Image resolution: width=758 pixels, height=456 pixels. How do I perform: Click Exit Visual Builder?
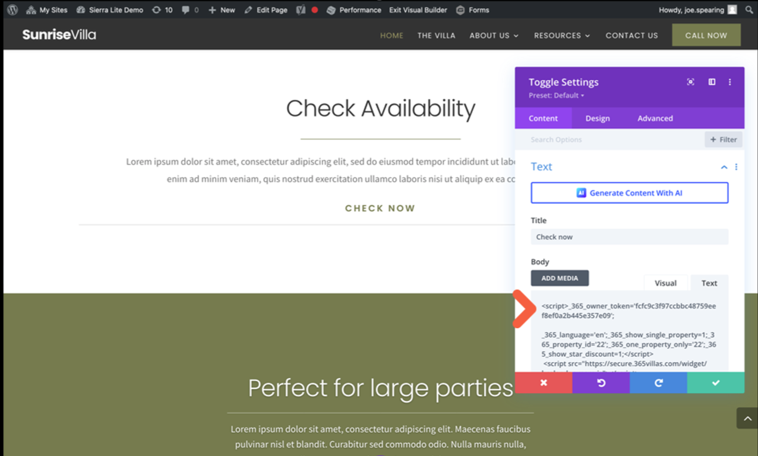coord(418,10)
